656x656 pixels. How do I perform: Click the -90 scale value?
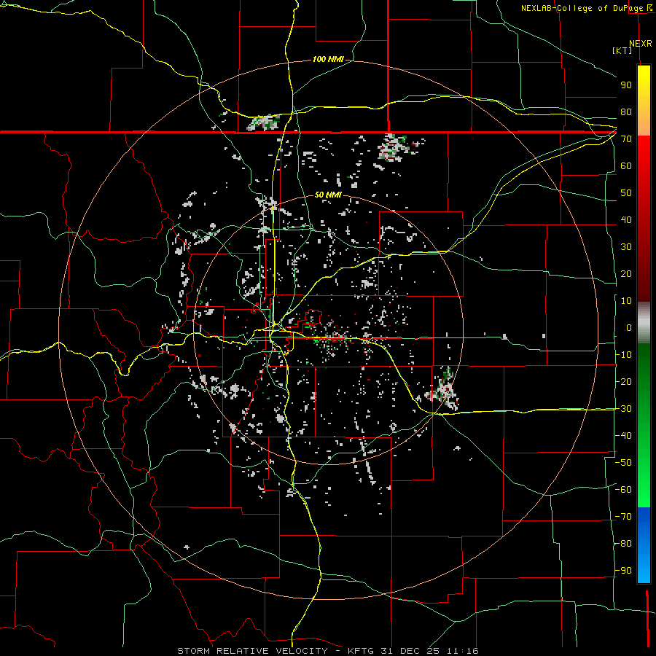click(623, 571)
